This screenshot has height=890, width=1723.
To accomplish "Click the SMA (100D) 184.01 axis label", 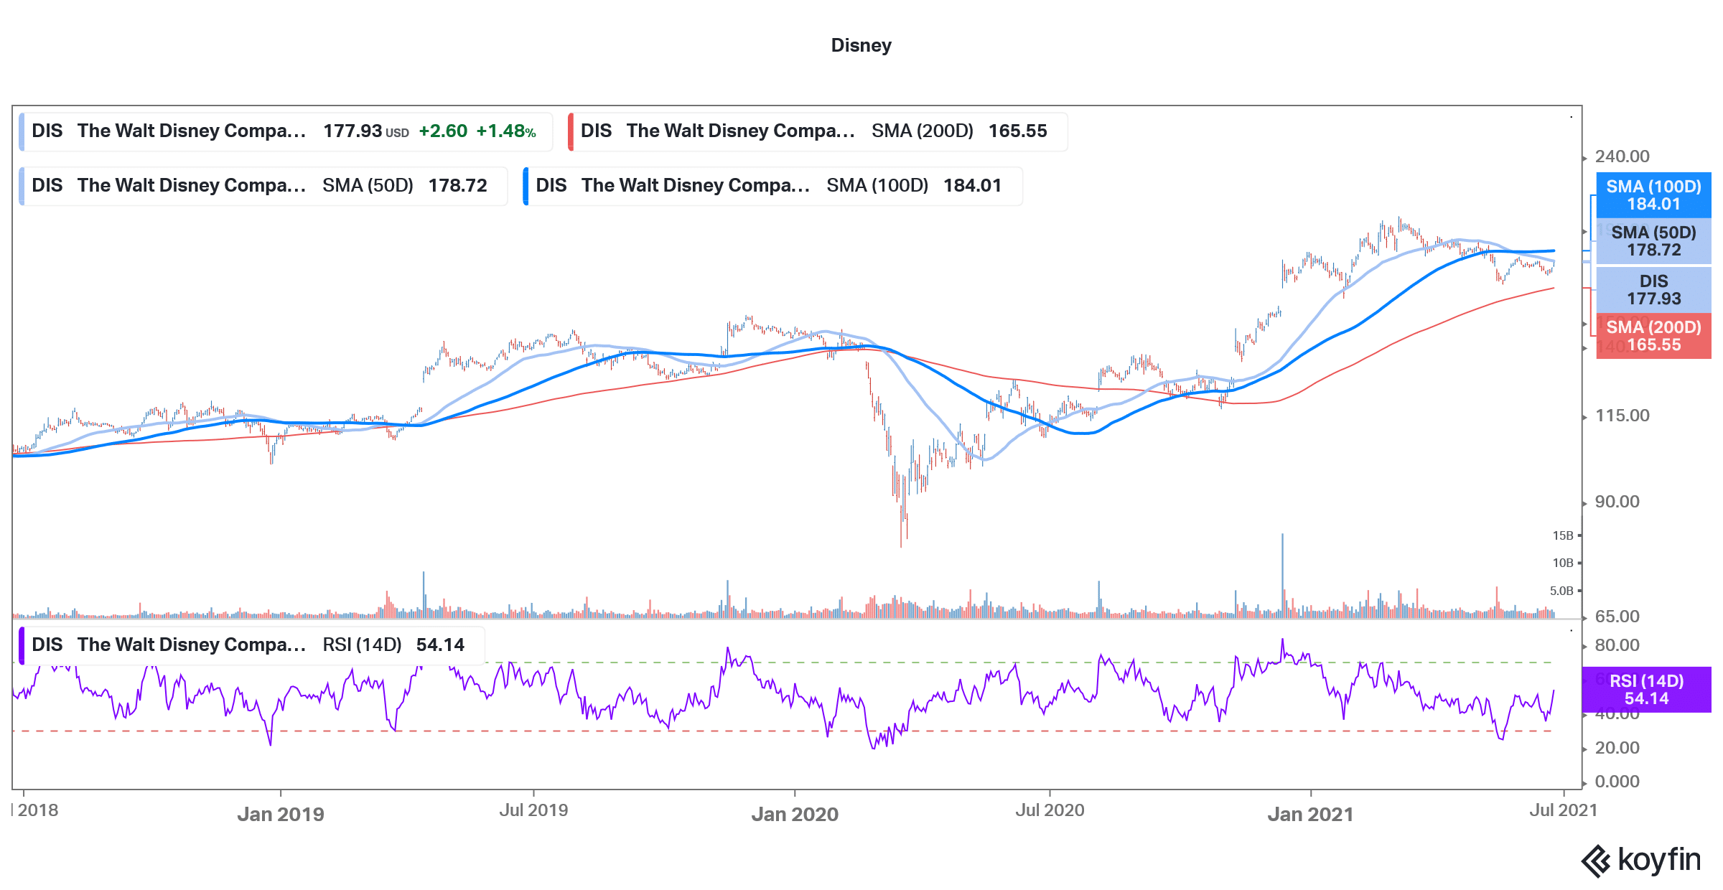I will [x=1653, y=195].
